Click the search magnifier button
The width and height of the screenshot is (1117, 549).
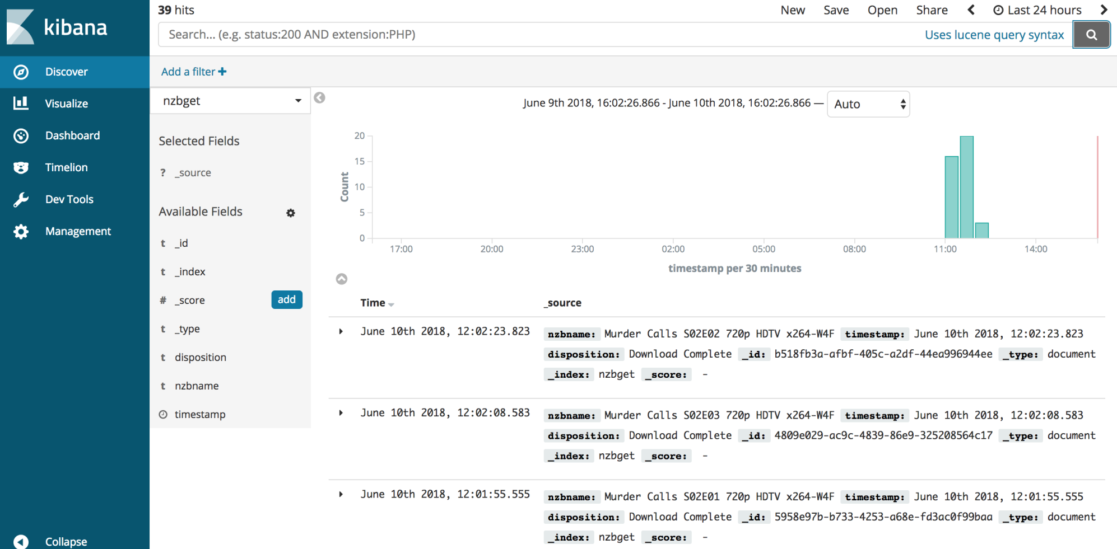(x=1091, y=35)
